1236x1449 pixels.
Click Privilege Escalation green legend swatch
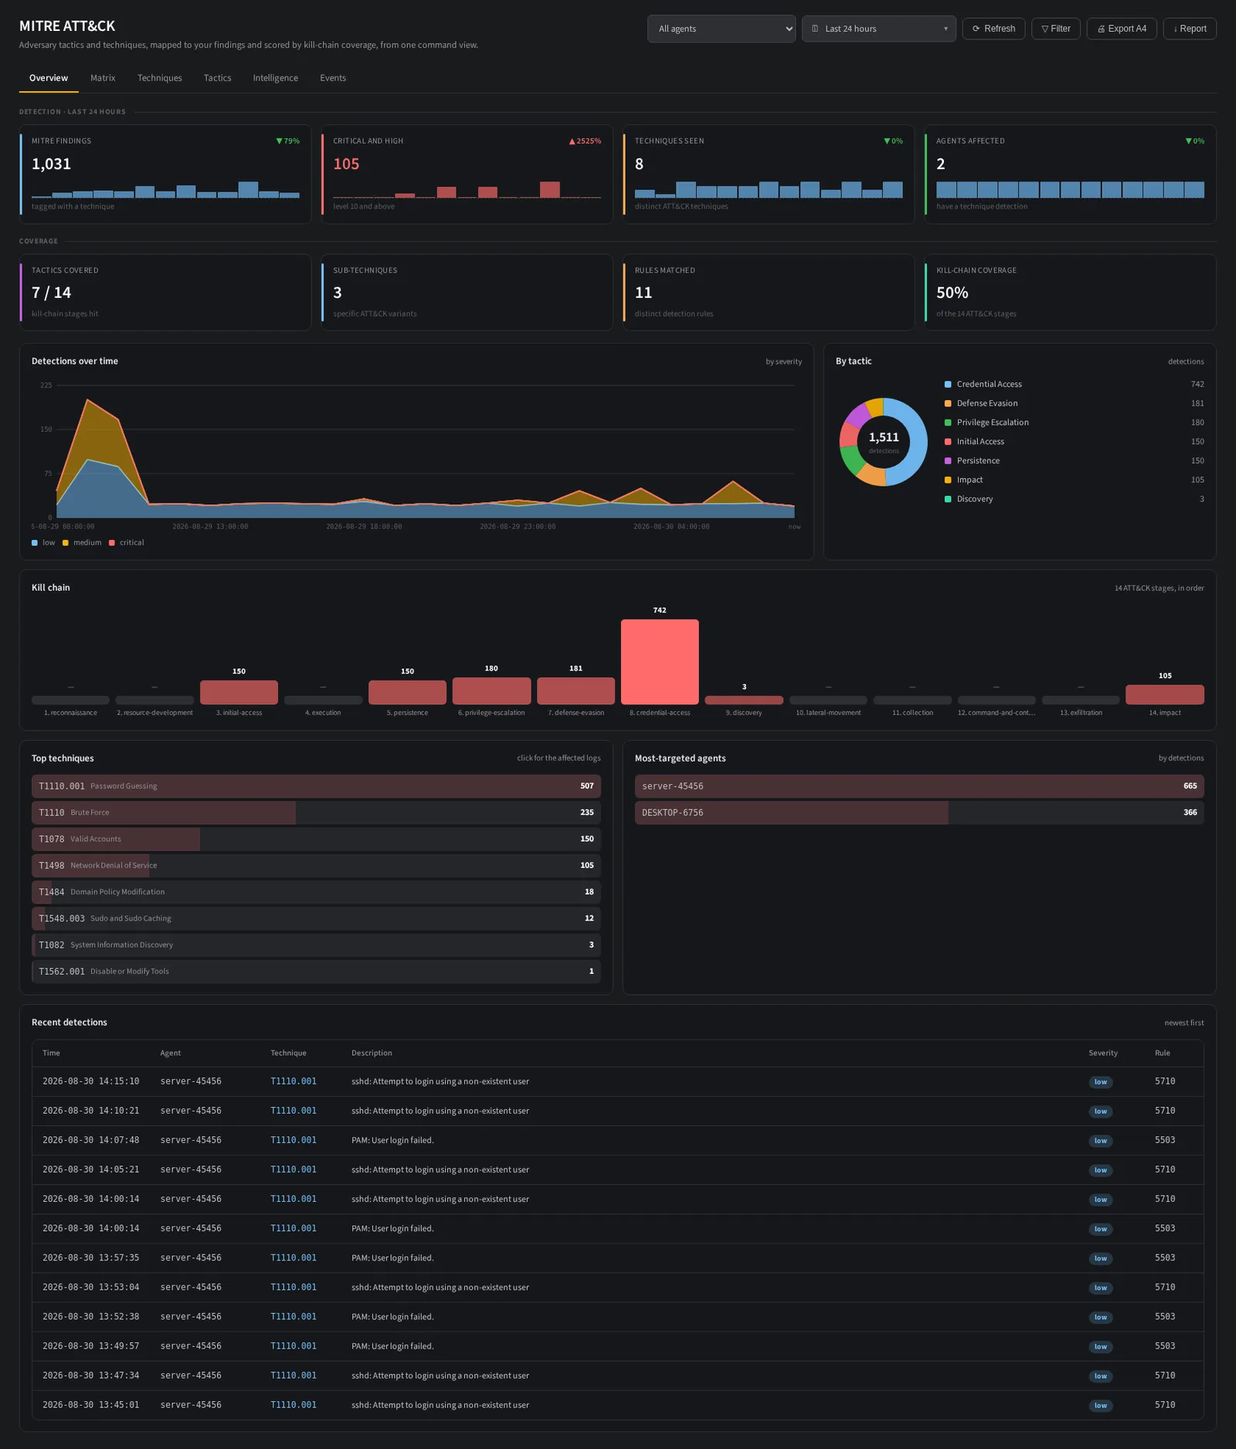948,422
